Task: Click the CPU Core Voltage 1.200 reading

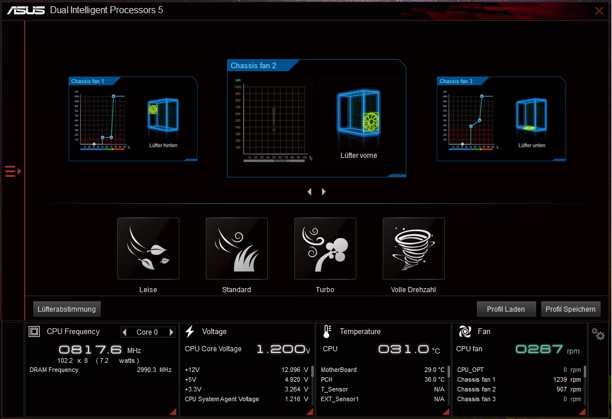Action: tap(281, 349)
